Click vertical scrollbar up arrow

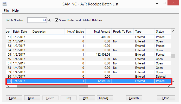click(173, 31)
